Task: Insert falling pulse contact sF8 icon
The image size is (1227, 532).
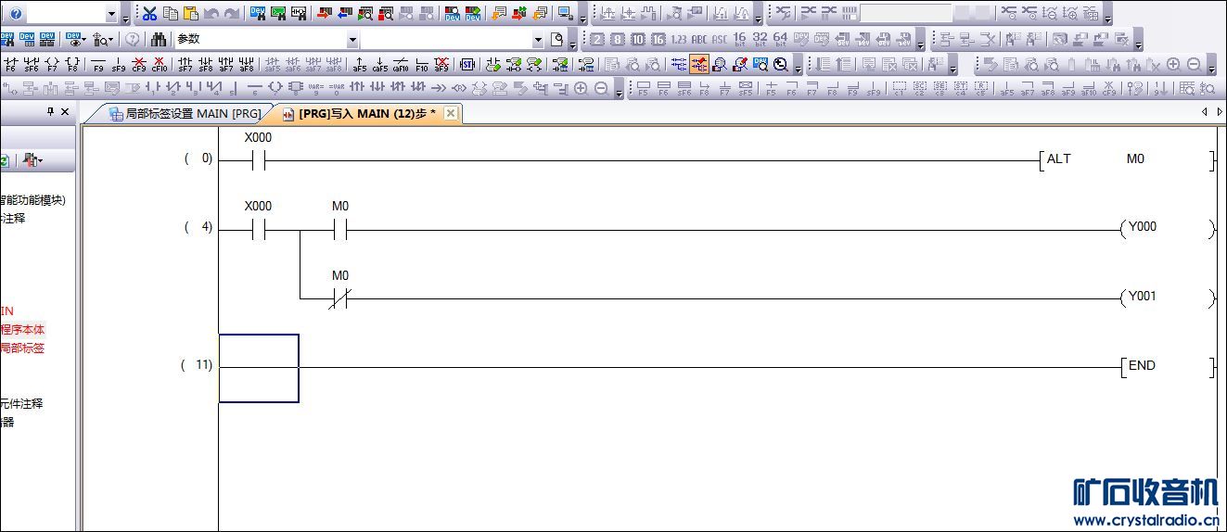Action: coord(205,66)
